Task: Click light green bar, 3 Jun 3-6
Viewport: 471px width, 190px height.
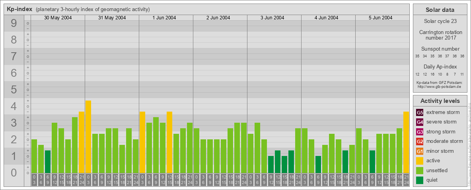Action: click(x=257, y=148)
